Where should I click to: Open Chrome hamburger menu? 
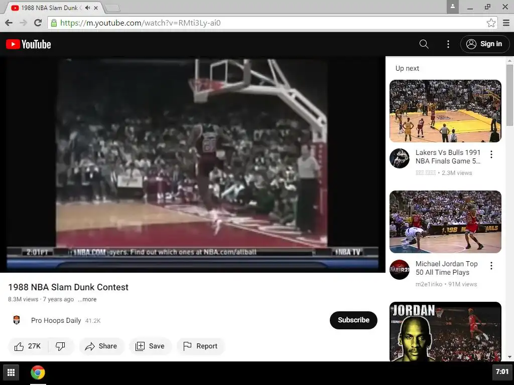pos(506,23)
